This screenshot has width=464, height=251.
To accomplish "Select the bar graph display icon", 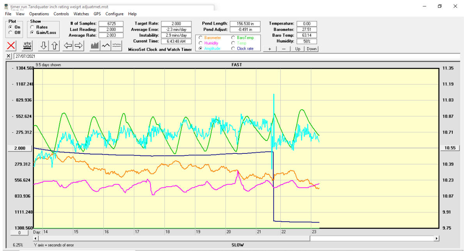I will point(95,45).
